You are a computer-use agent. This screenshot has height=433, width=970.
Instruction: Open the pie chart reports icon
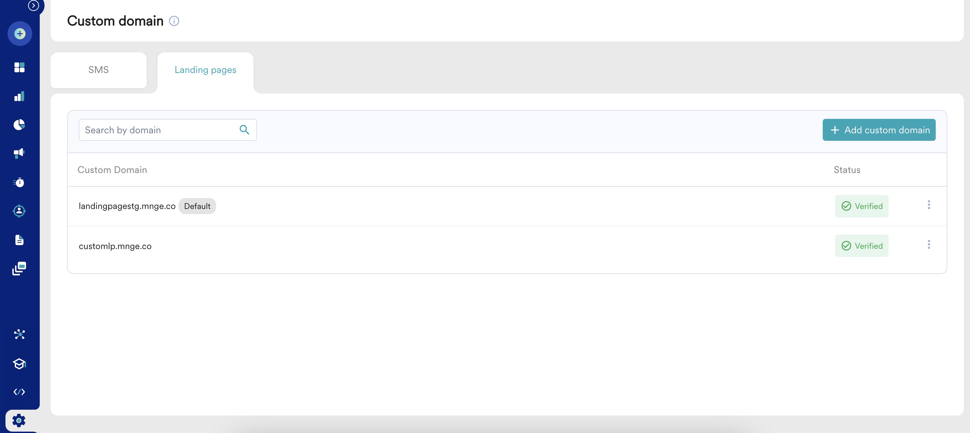pyautogui.click(x=20, y=125)
